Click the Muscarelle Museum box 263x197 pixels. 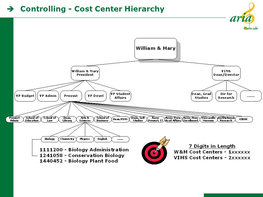coord(208,119)
